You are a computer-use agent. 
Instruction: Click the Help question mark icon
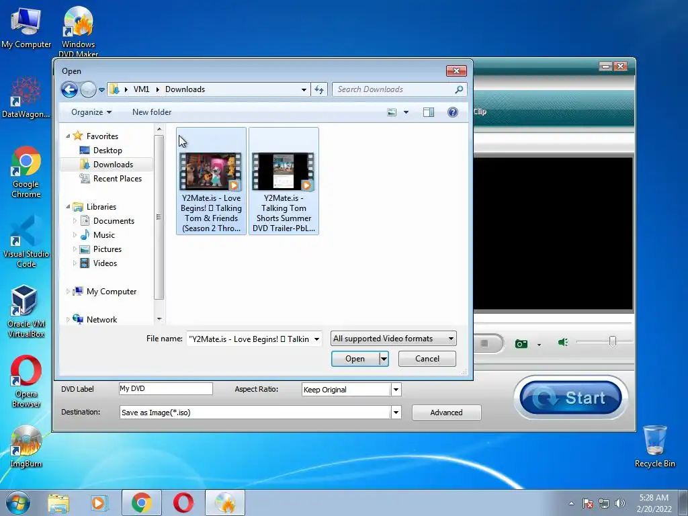click(453, 112)
